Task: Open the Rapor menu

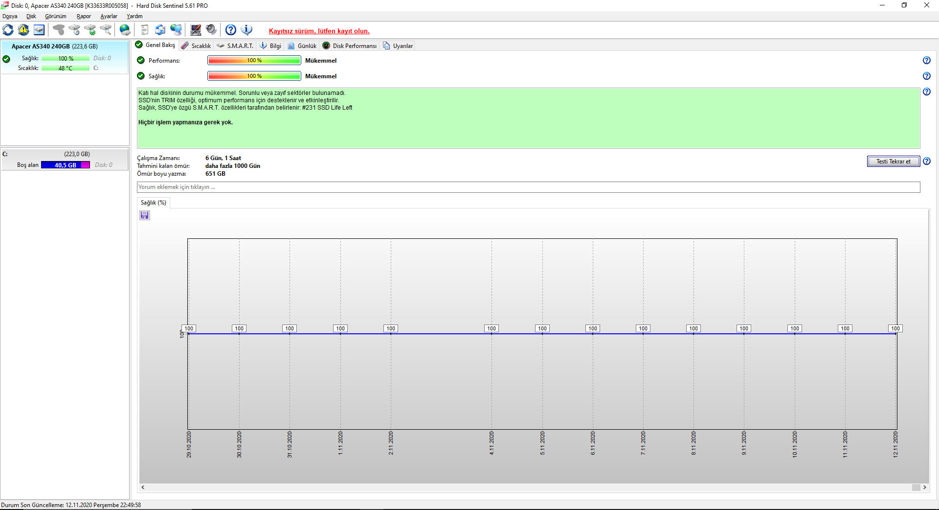Action: point(84,16)
